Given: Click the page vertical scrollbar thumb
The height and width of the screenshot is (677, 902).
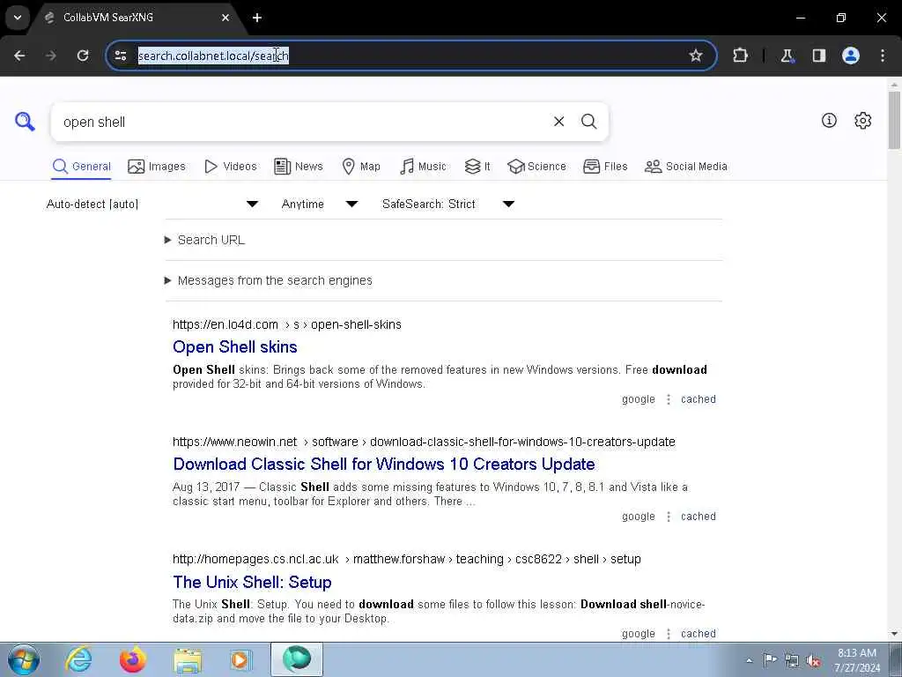Looking at the screenshot, I should tap(895, 120).
